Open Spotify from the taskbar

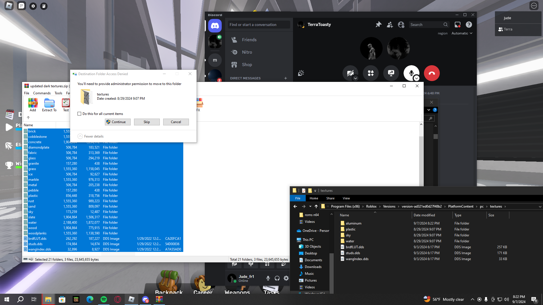(104, 299)
